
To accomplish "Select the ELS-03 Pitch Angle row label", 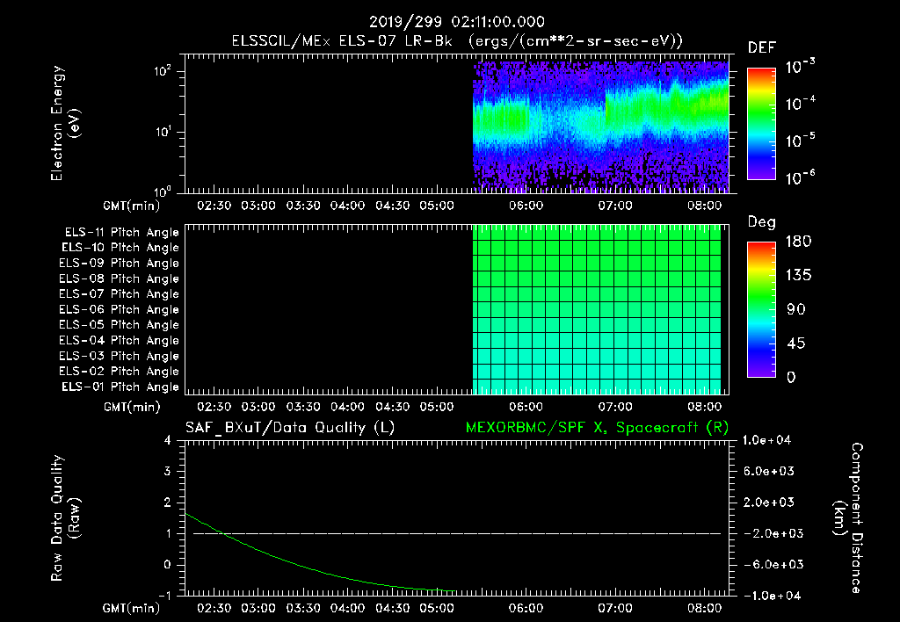I will click(119, 357).
